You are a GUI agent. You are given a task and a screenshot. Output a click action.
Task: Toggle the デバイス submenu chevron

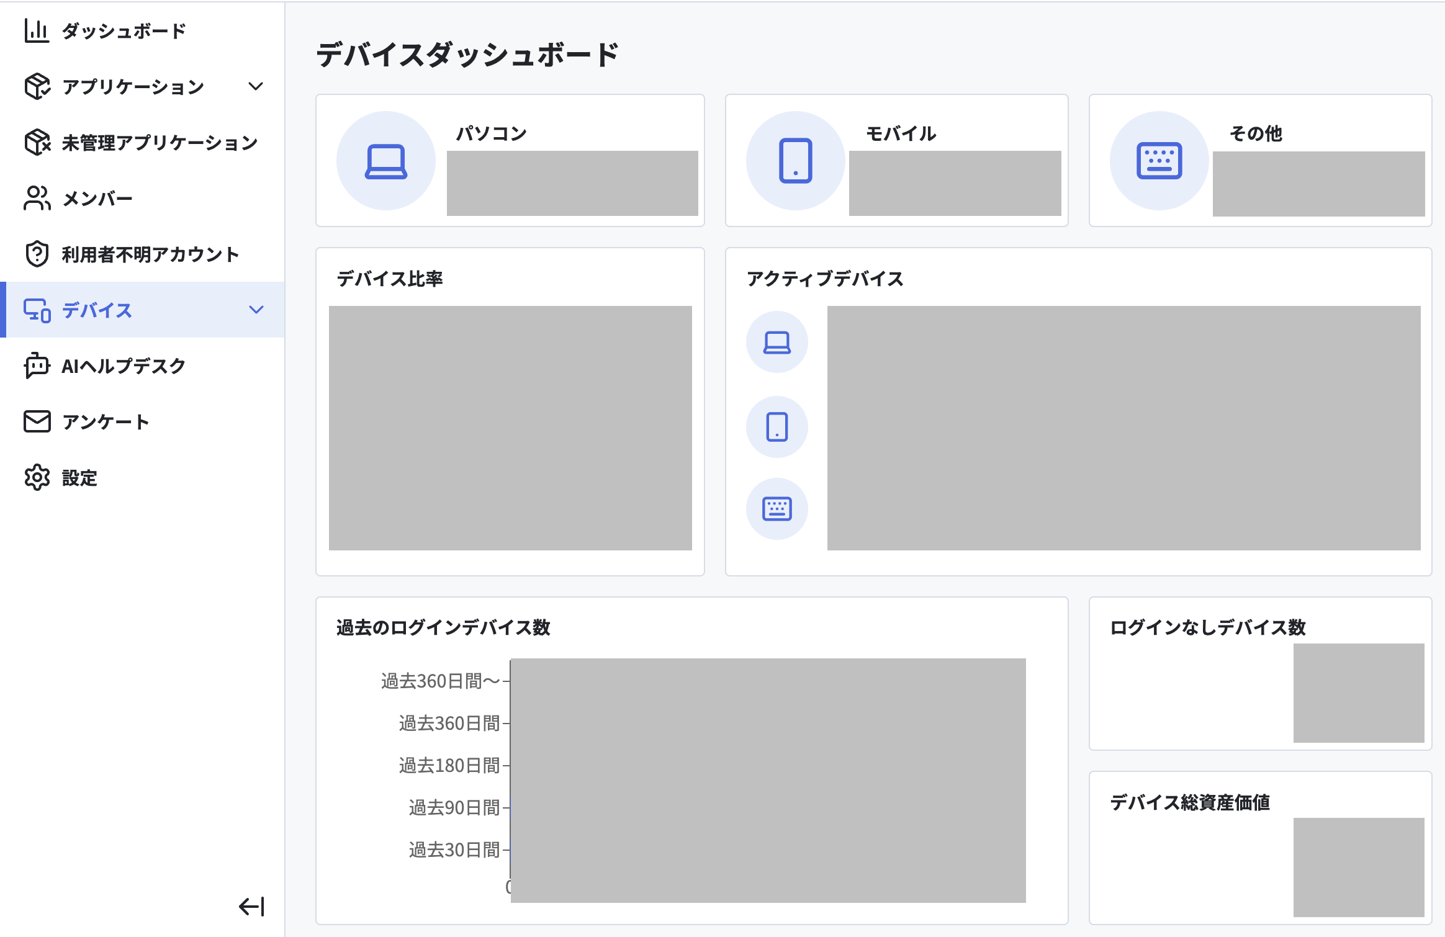pos(256,310)
